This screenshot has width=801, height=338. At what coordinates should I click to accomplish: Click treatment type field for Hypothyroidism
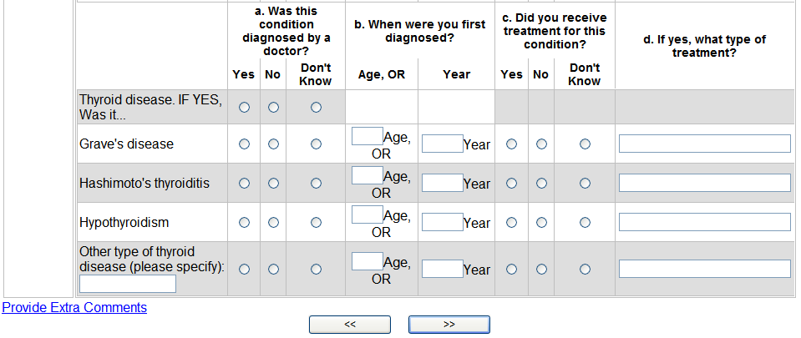click(704, 222)
